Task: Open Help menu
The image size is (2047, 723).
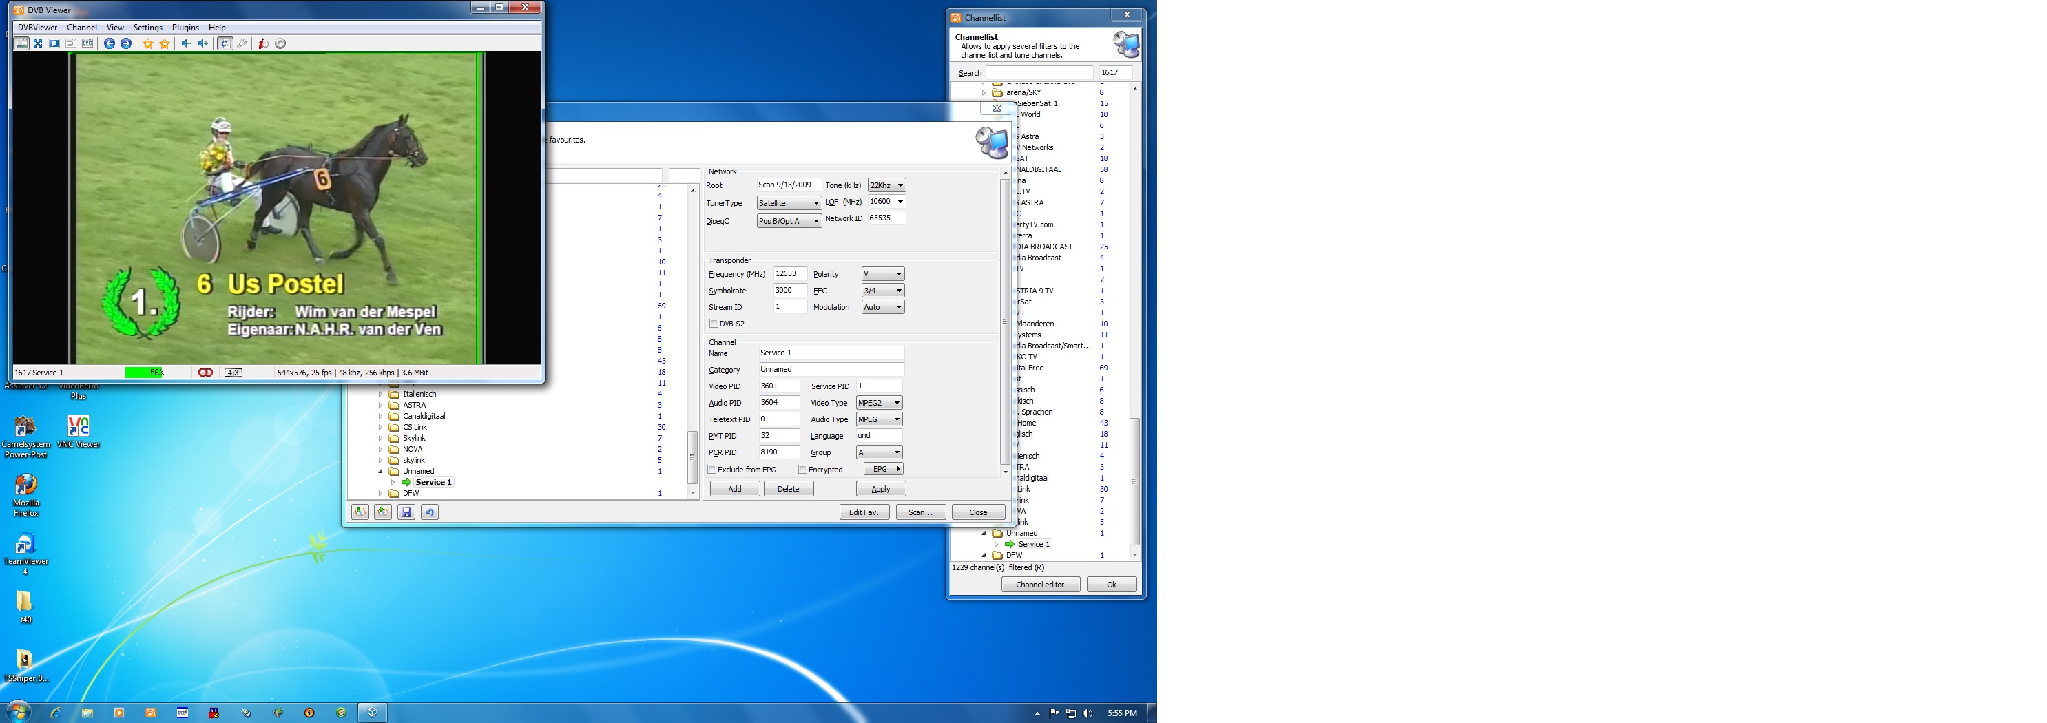Action: click(217, 27)
